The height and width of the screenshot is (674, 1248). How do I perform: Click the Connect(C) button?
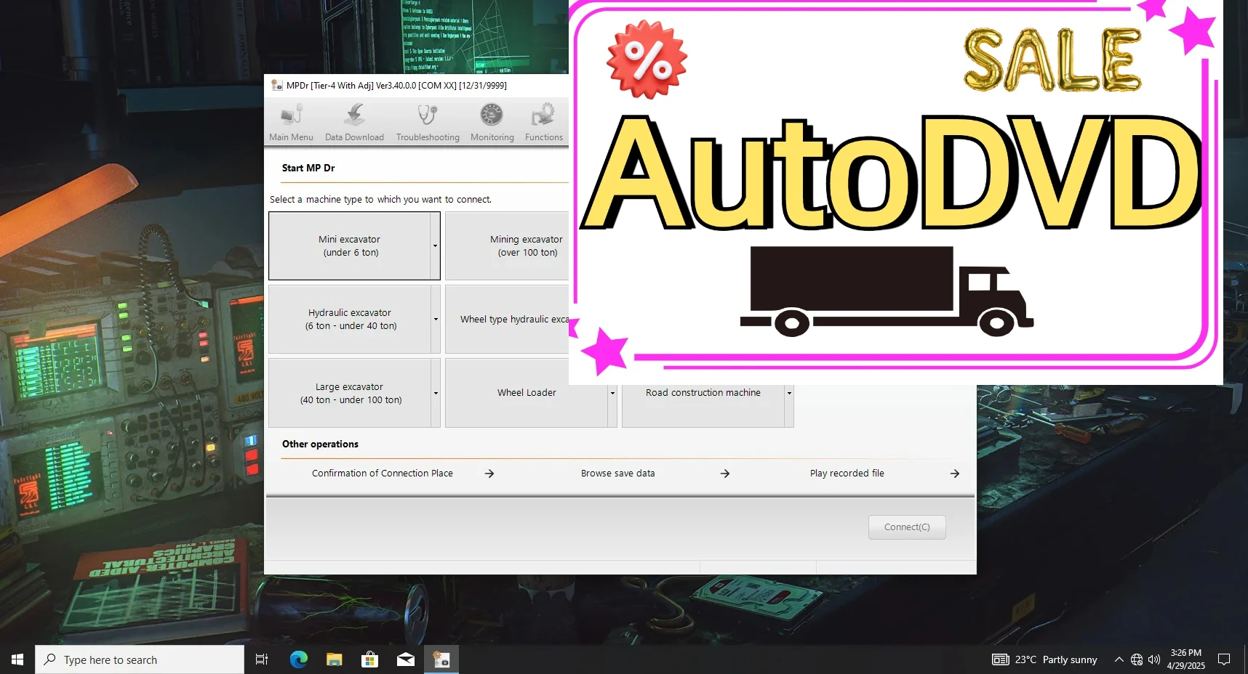(x=907, y=527)
